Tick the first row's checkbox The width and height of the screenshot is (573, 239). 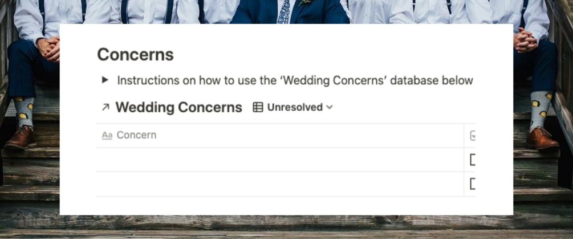pos(472,160)
